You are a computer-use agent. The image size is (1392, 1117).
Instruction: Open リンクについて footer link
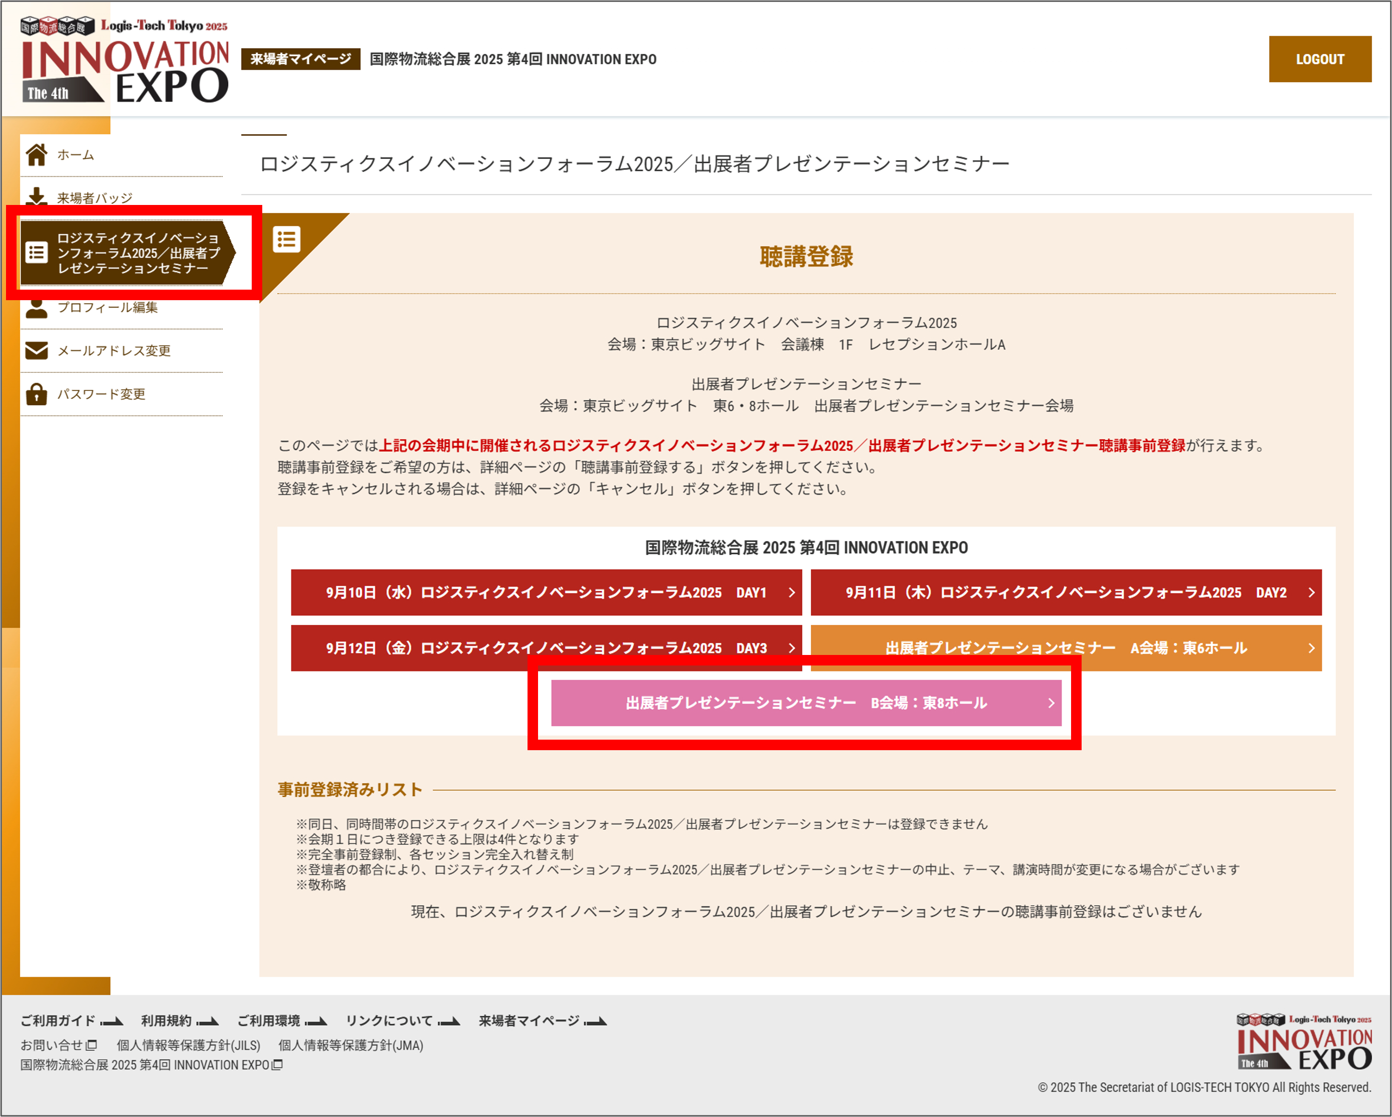[x=402, y=1020]
